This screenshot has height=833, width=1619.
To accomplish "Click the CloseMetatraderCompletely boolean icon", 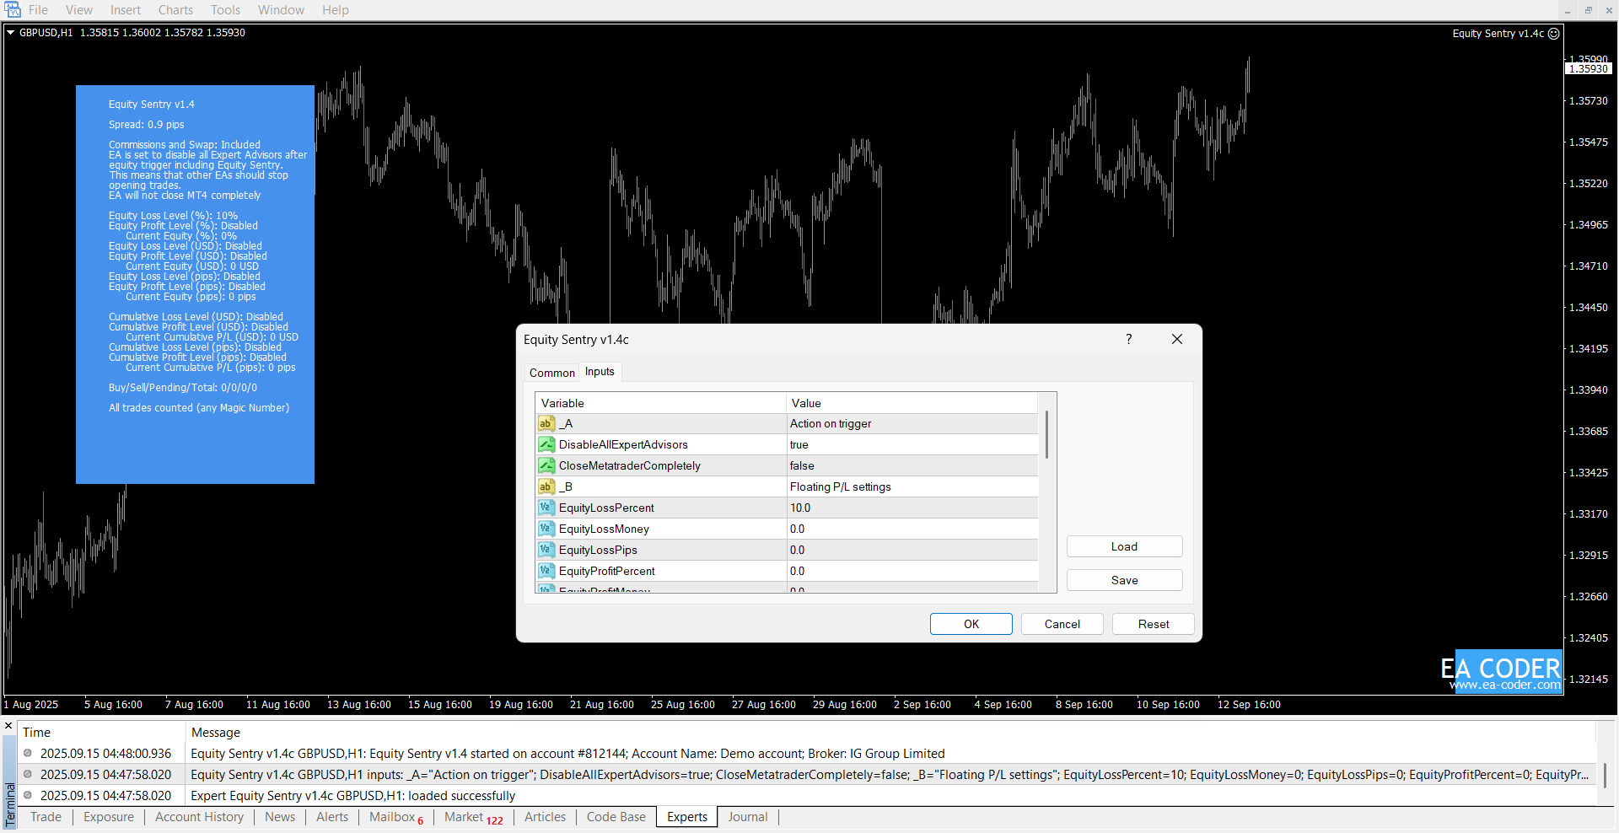I will point(546,465).
